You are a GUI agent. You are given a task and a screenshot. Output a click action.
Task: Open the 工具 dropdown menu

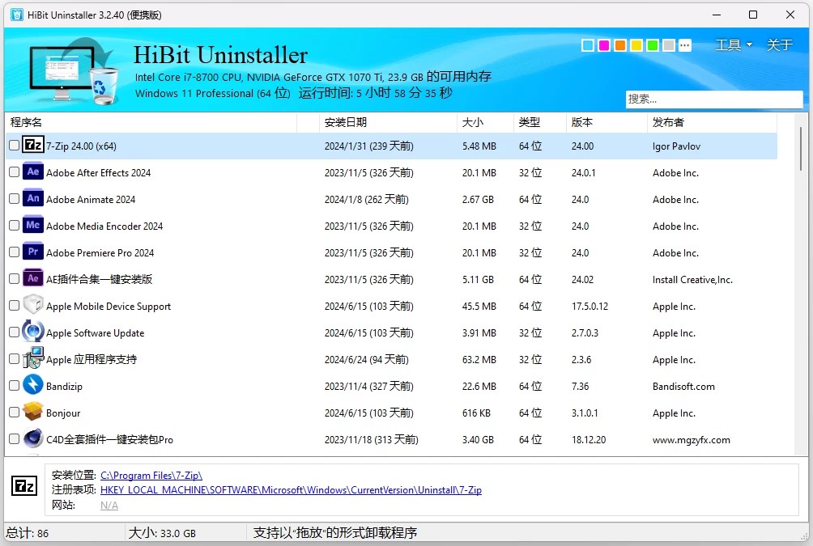734,45
